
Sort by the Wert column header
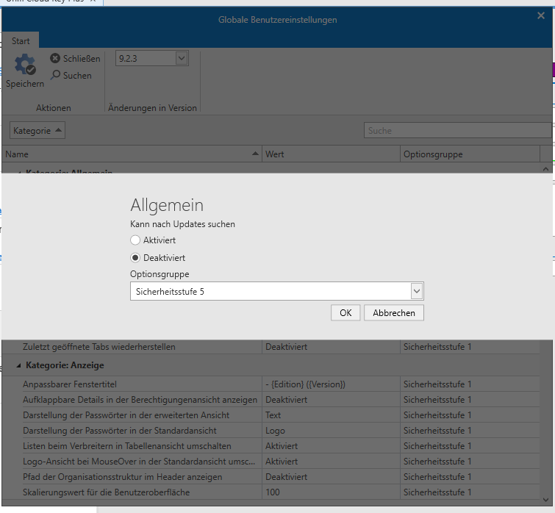(x=331, y=154)
